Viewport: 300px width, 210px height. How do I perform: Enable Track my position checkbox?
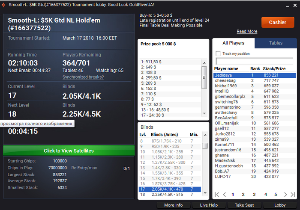click(x=218, y=53)
